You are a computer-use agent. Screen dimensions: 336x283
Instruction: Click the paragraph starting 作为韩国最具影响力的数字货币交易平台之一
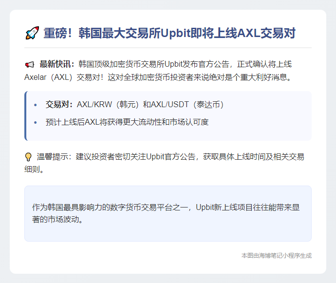pos(166,213)
